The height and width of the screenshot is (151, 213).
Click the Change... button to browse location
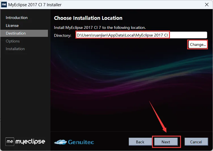point(198,44)
